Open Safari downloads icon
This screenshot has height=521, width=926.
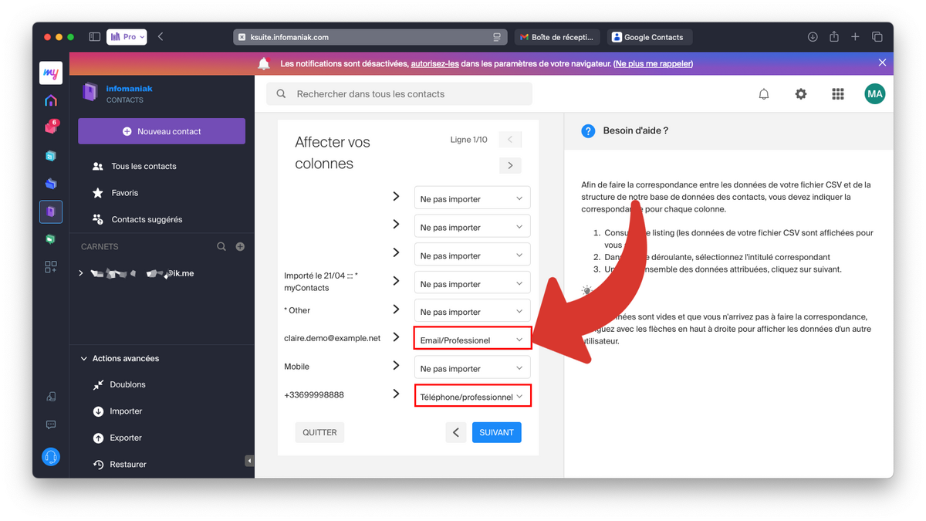point(813,36)
